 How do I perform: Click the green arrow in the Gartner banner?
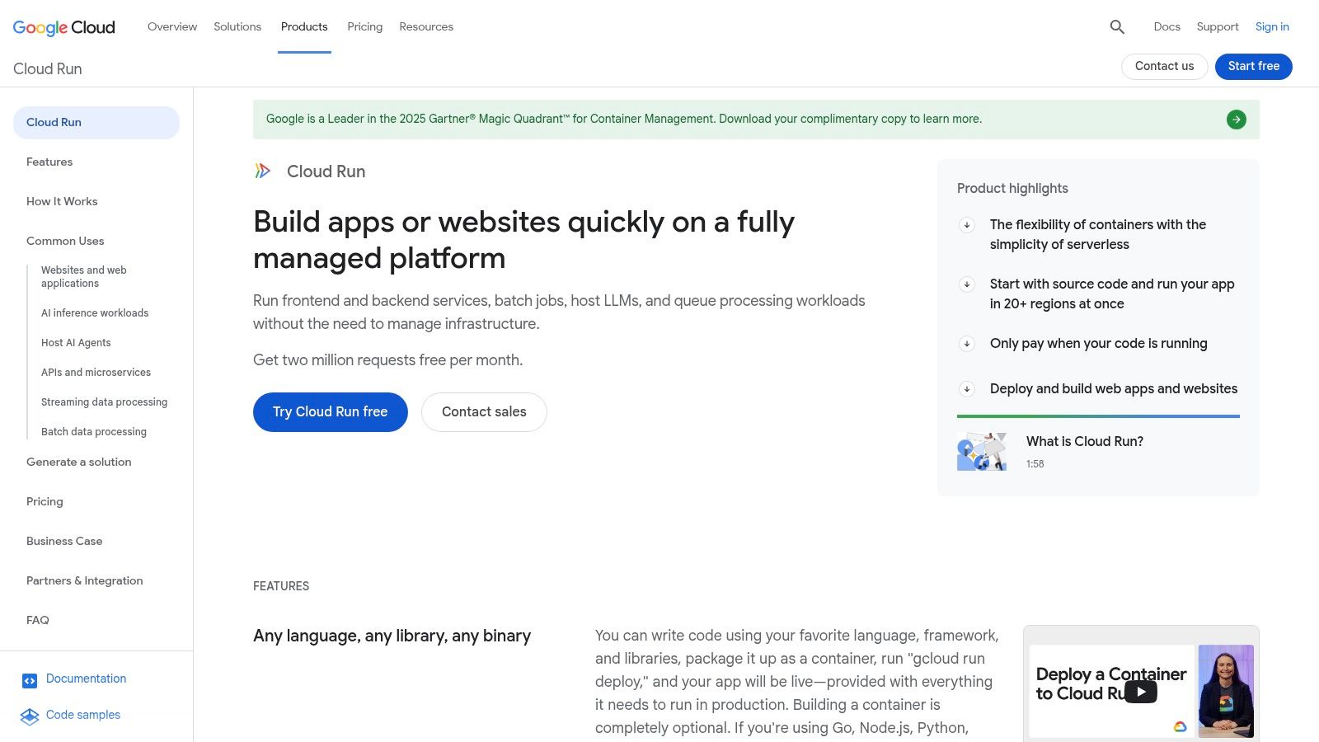point(1237,120)
